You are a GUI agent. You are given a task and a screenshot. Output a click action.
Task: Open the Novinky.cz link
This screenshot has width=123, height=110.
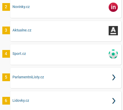[21, 7]
